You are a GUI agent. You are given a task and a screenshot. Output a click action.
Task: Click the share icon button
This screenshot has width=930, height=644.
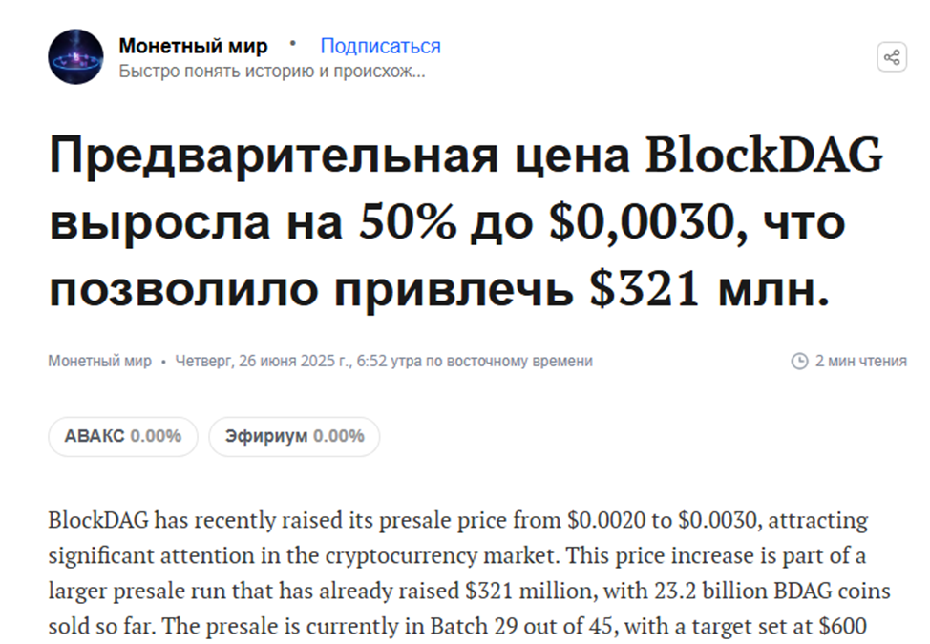[892, 57]
